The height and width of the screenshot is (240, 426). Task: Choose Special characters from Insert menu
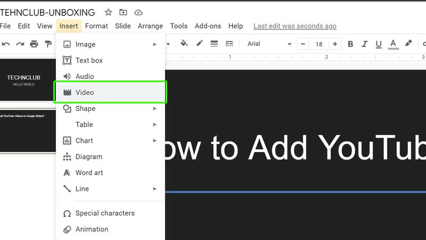click(x=111, y=213)
